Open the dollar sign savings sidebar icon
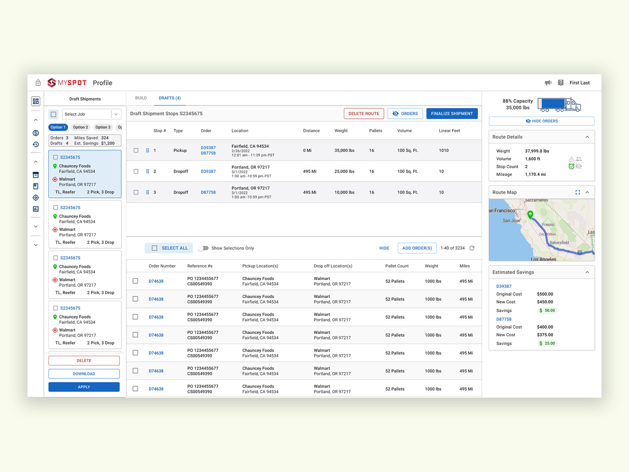 pyautogui.click(x=36, y=133)
